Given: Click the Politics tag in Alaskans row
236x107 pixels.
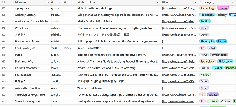Looking at the screenshot, I should [205, 21].
